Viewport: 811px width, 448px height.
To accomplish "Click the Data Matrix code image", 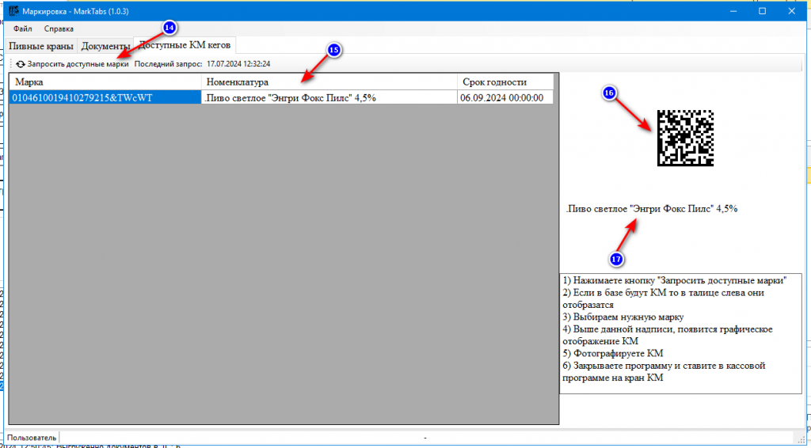I will [685, 137].
